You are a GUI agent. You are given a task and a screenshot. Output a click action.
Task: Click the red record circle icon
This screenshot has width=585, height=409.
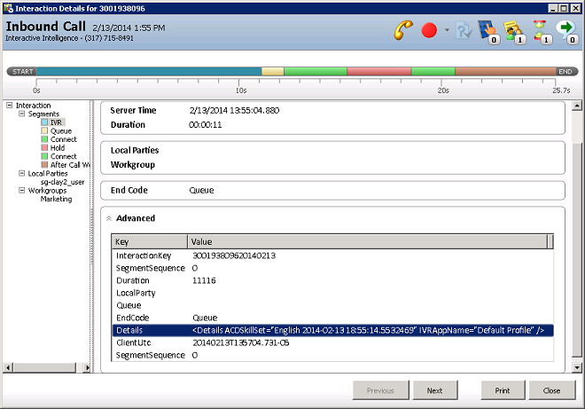coord(430,30)
